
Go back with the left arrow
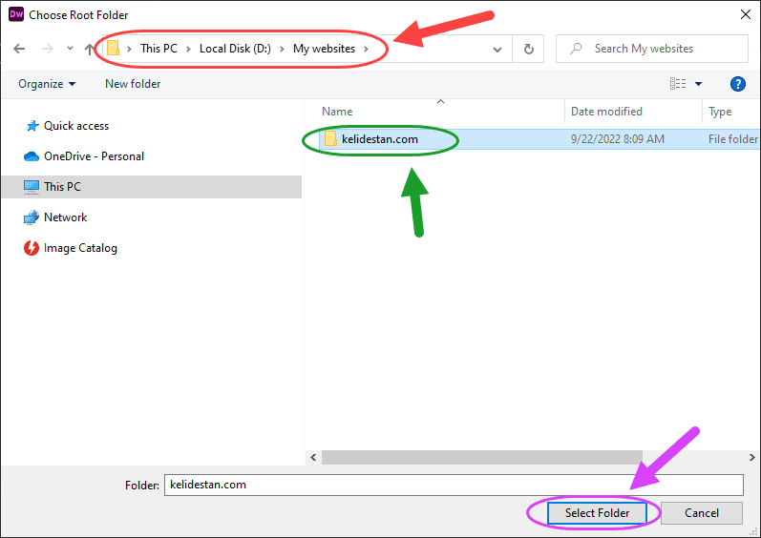coord(19,49)
